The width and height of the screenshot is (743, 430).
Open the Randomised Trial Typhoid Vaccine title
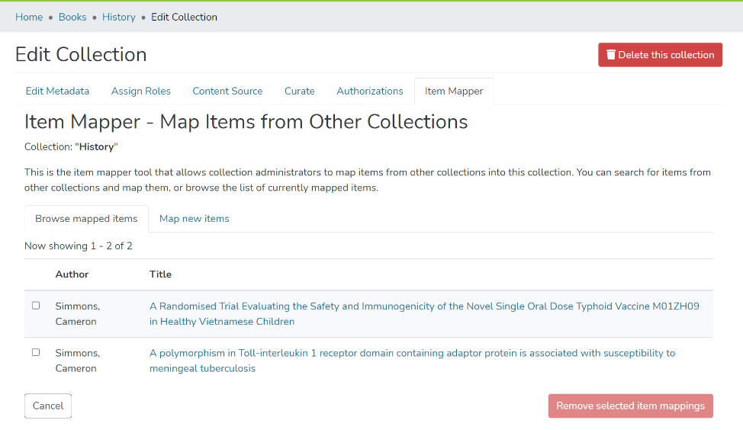click(x=423, y=306)
